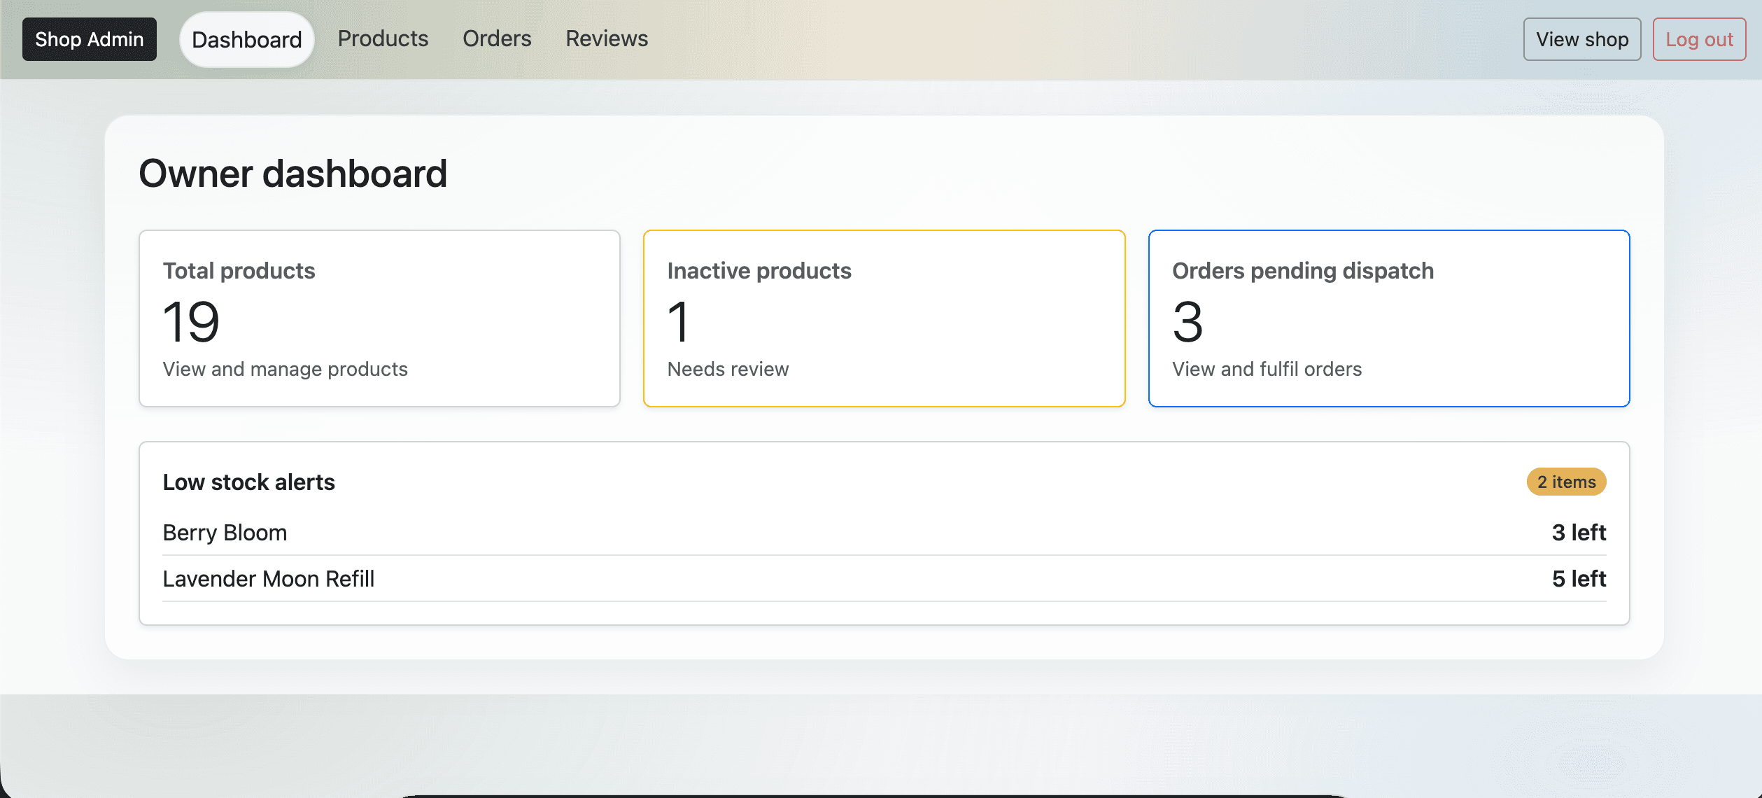Viewport: 1762px width, 798px height.
Task: Click the Owner dashboard heading
Action: coord(293,173)
